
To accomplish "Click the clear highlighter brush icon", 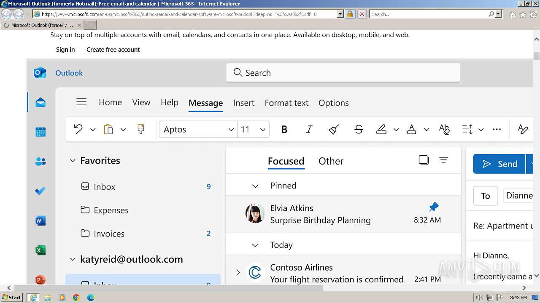I will point(334,129).
